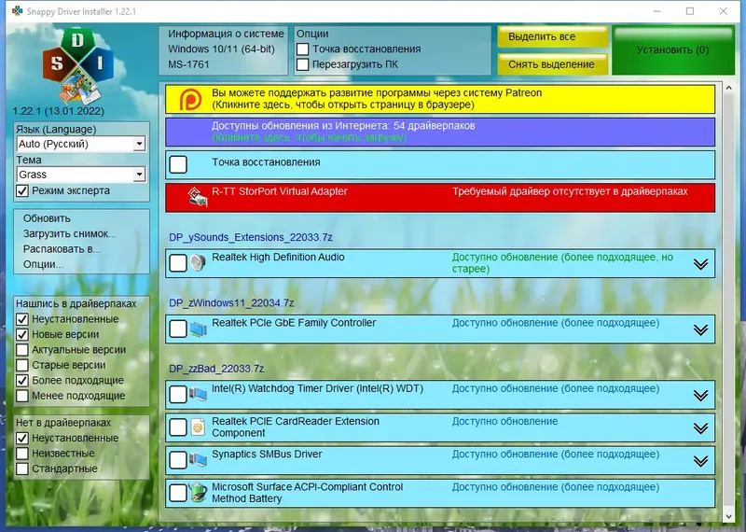Screen dimensions: 746x532
Task: Open the Тема Grass dropdown
Action: click(81, 175)
